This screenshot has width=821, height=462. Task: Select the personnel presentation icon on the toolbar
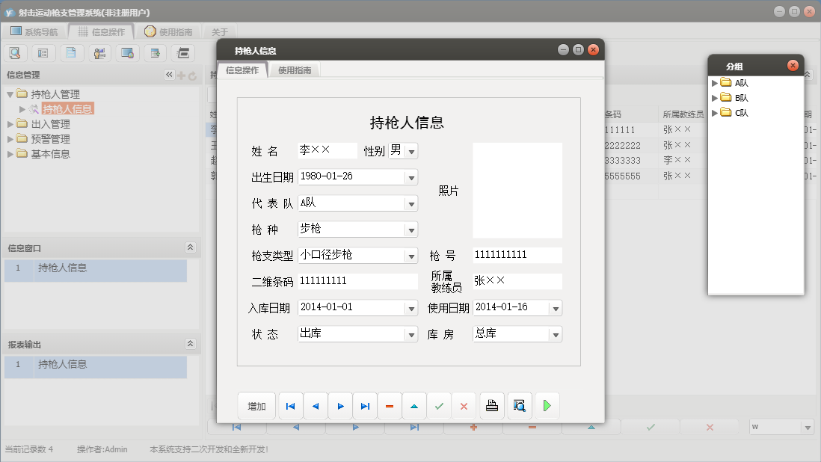[x=99, y=53]
